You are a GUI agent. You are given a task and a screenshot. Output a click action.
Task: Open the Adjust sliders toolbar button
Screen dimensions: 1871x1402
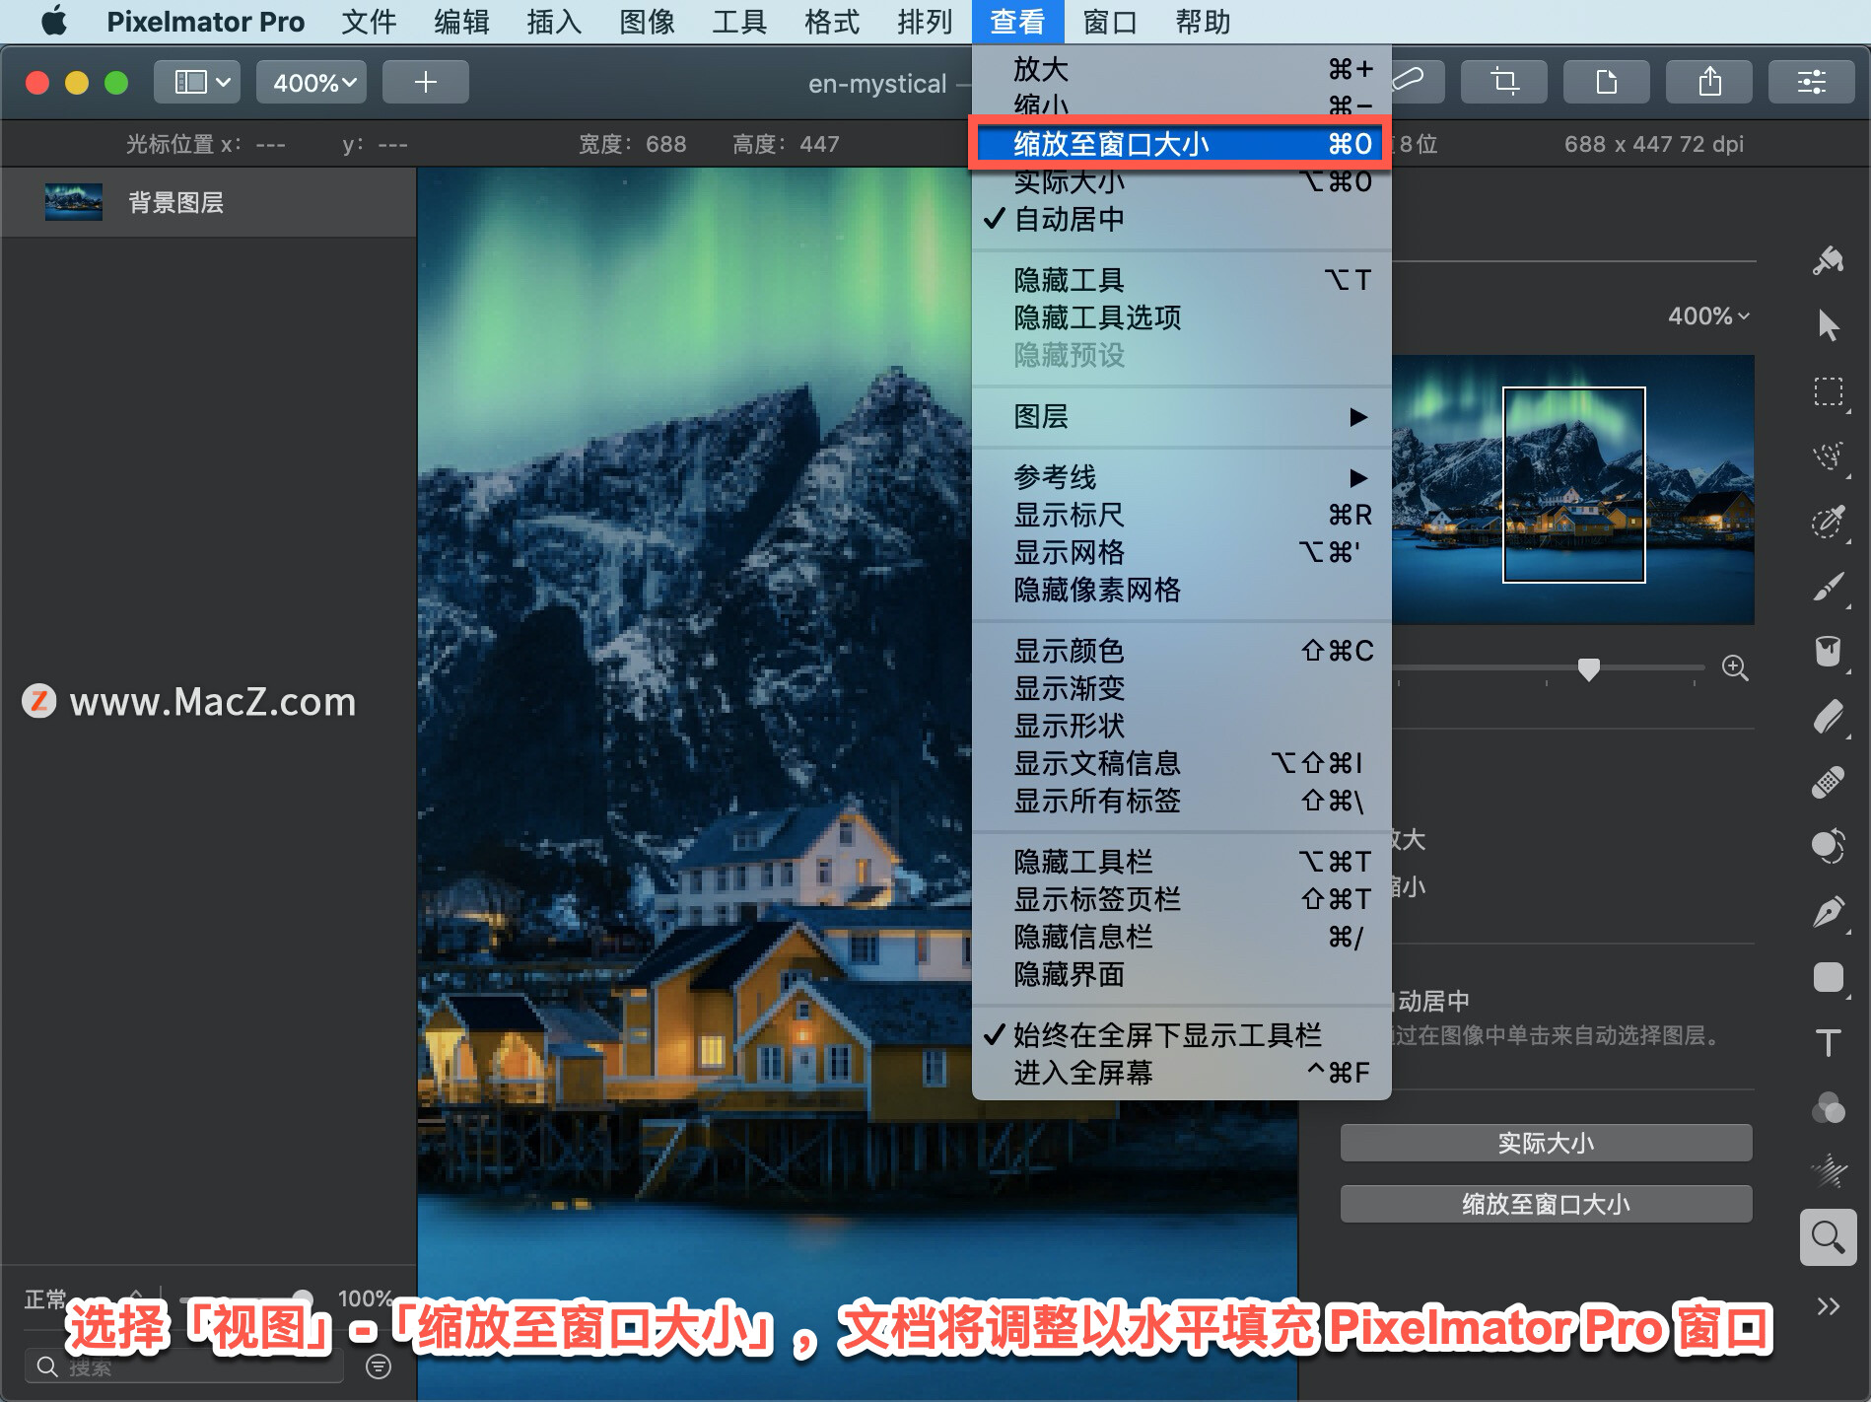click(x=1812, y=82)
